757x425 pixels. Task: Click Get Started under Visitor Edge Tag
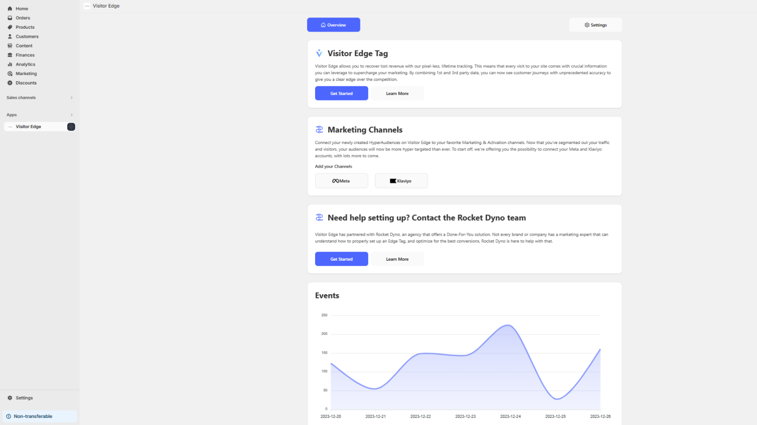342,93
